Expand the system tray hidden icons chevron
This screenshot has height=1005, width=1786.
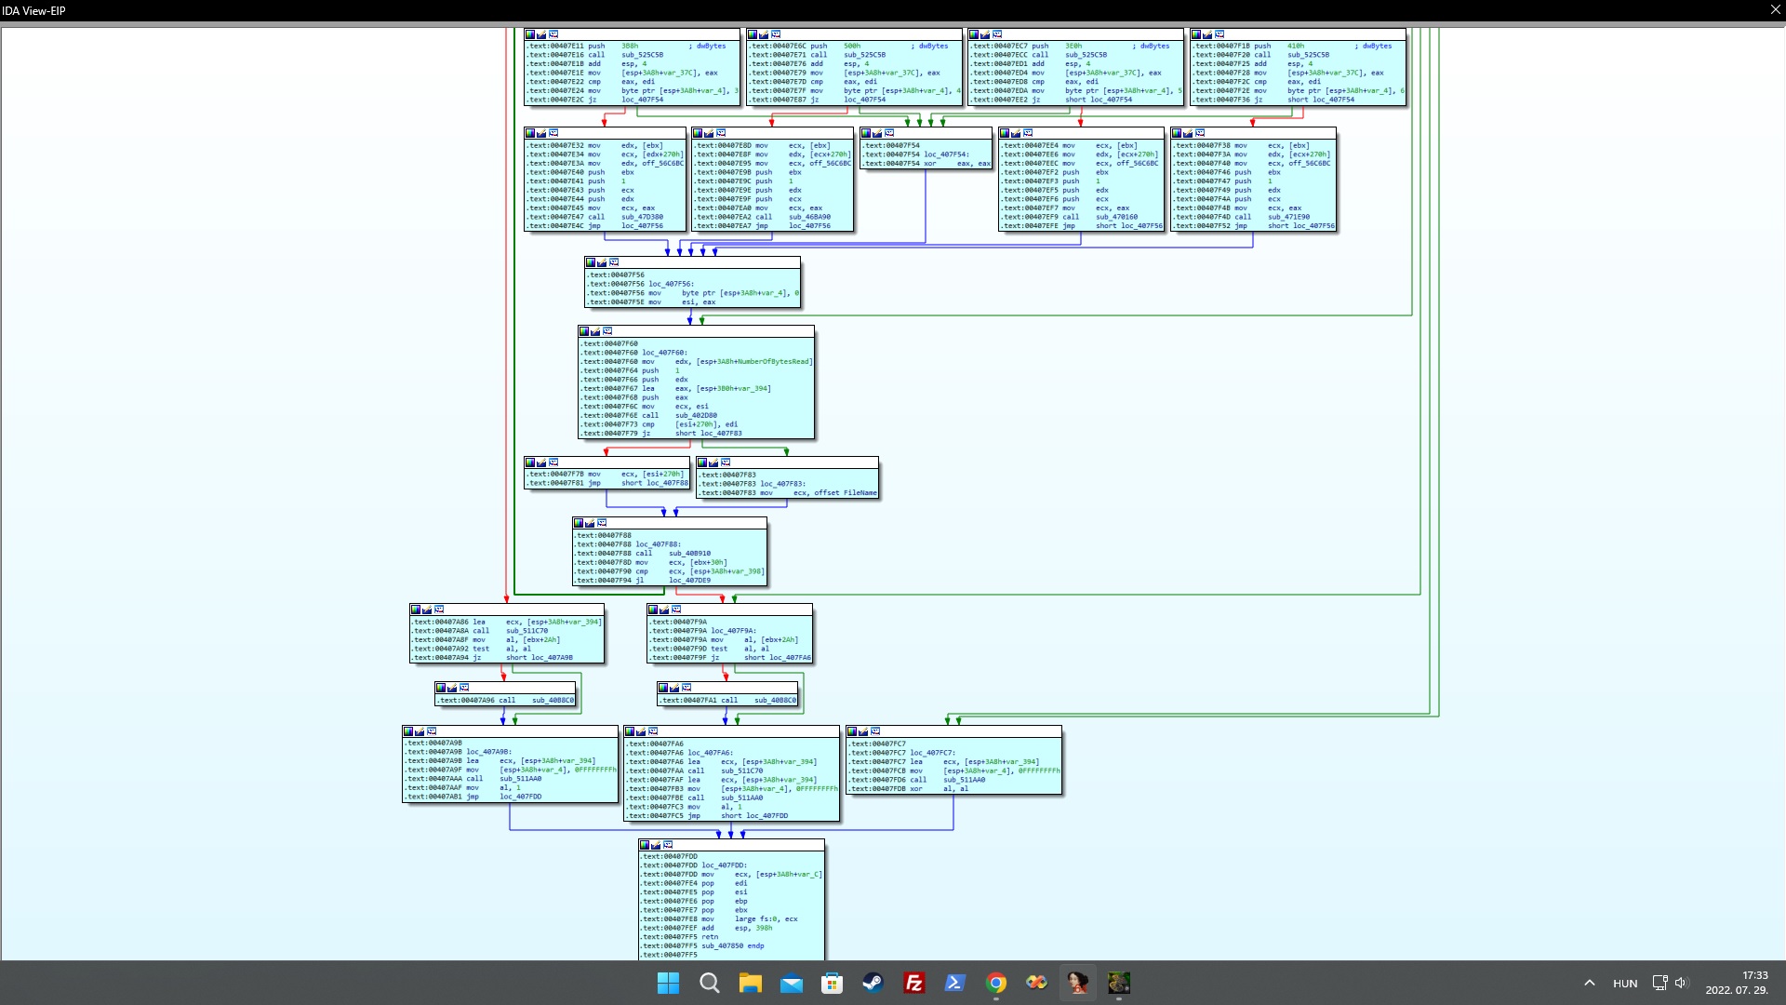click(x=1589, y=983)
